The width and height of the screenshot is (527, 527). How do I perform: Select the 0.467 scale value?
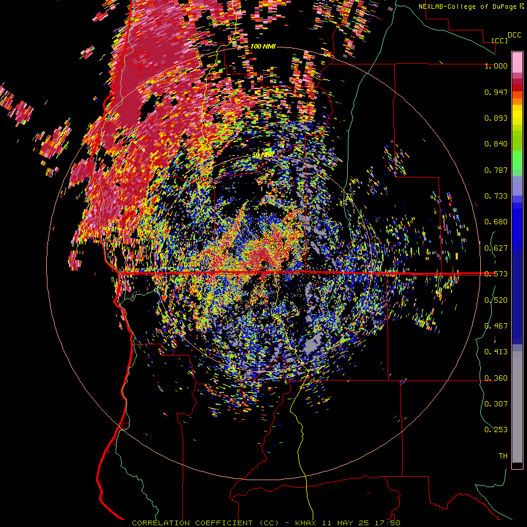(x=496, y=326)
